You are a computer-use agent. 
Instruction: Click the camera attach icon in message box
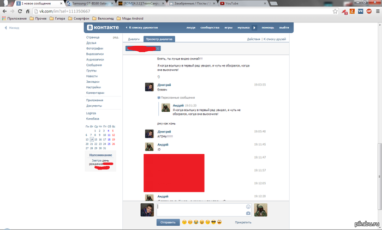[248, 213]
